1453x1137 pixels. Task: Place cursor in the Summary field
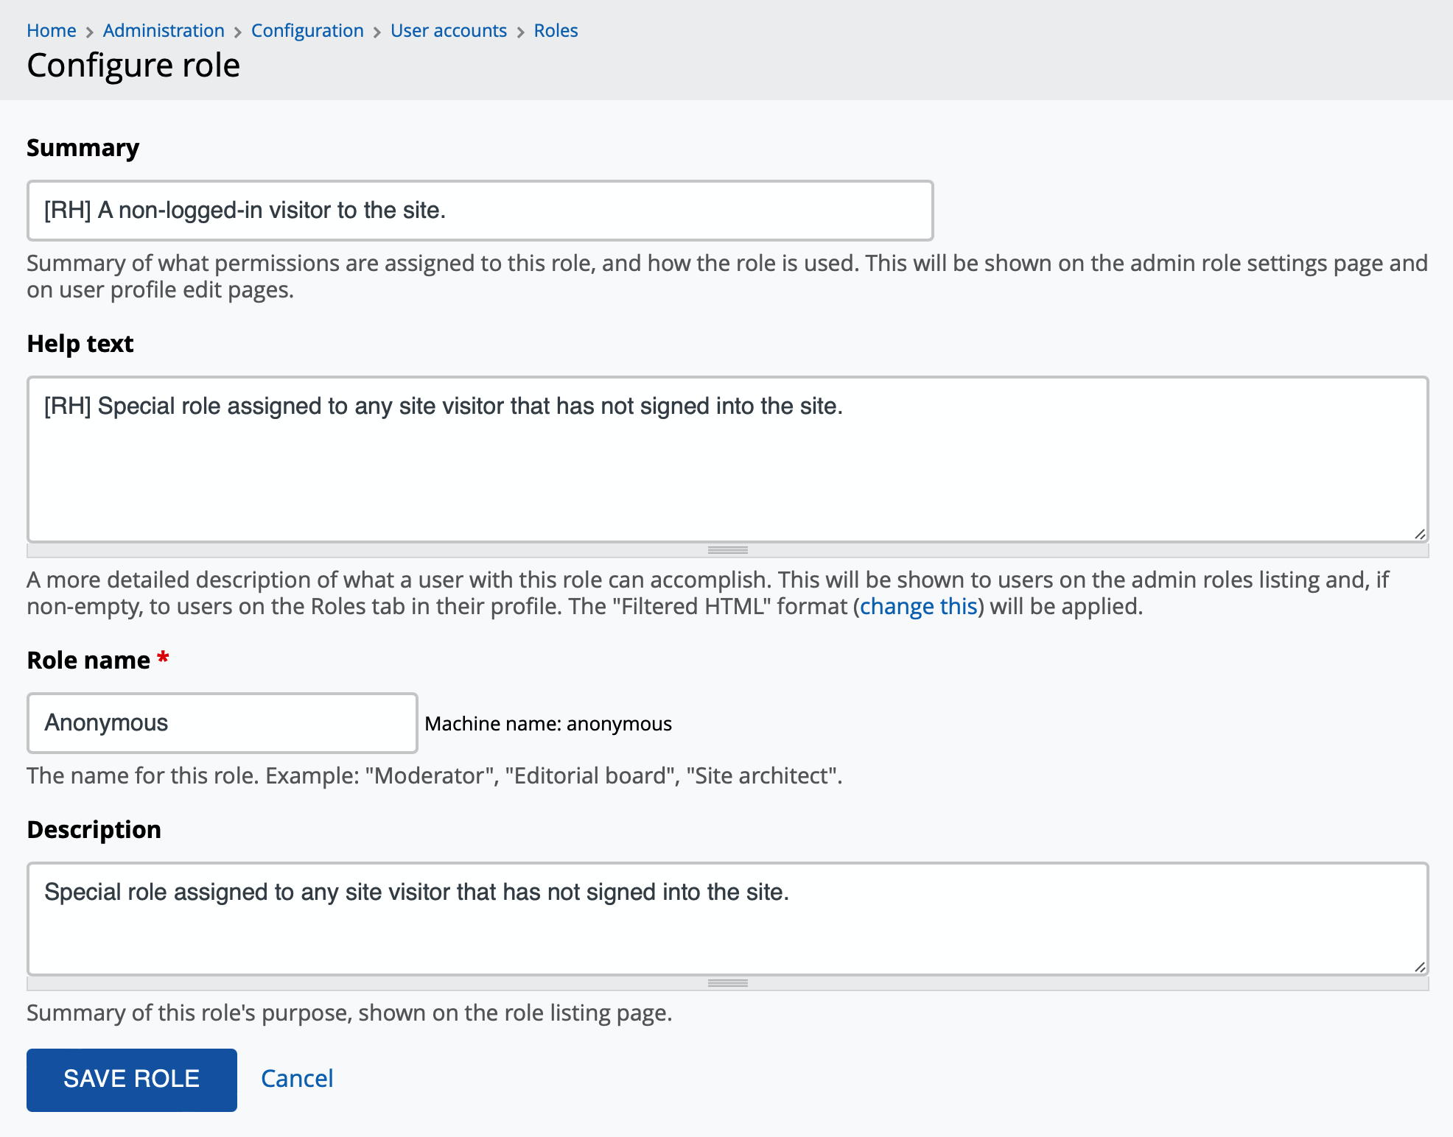point(479,210)
